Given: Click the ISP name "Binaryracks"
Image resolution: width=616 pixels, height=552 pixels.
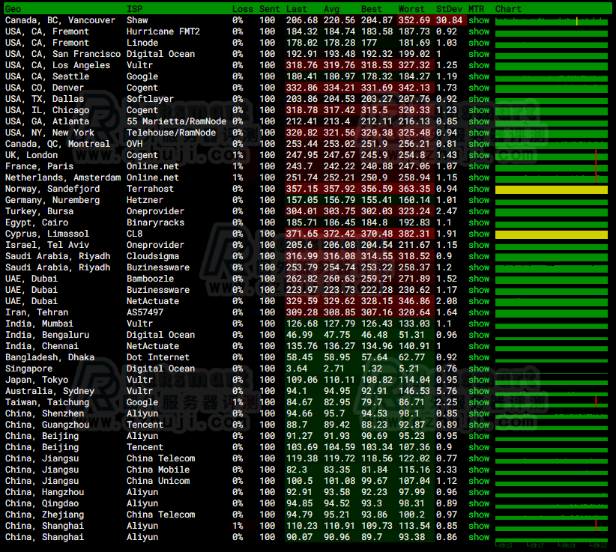Looking at the screenshot, I should tap(155, 222).
